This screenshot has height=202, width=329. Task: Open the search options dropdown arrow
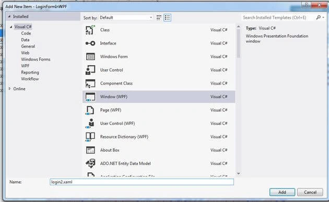point(323,18)
